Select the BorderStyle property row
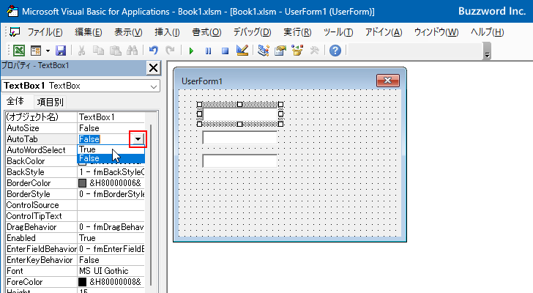Viewport: 533px width, 293px height. (x=75, y=194)
